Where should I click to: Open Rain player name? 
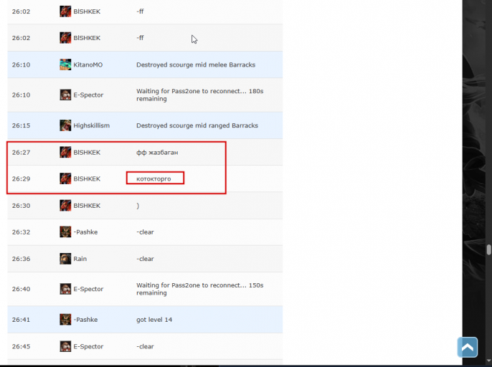80,259
